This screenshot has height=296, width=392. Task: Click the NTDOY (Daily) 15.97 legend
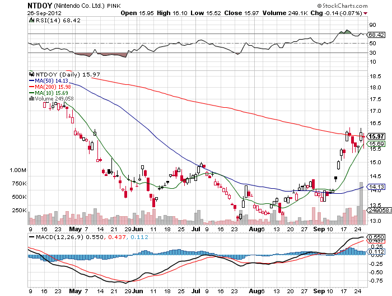pyautogui.click(x=68, y=74)
